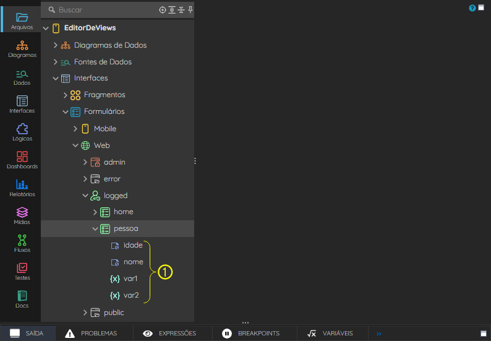
Task: Show more tabs with double chevron
Action: pos(379,334)
